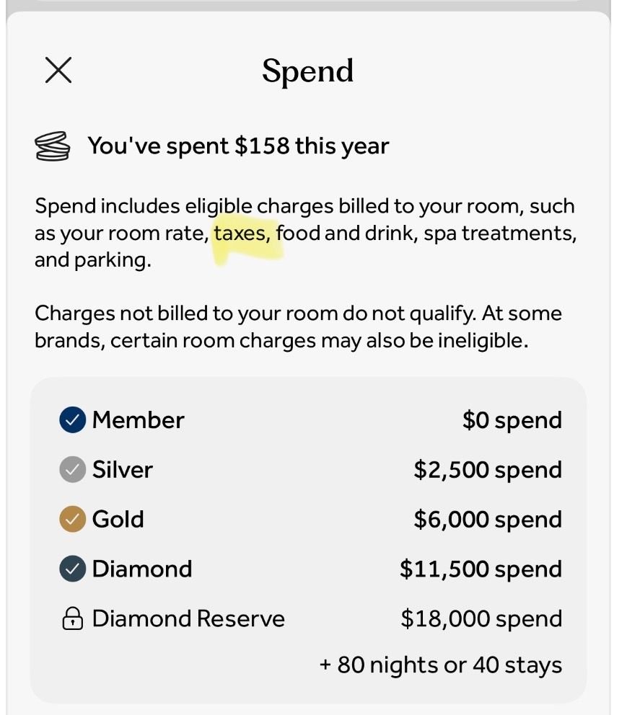627x715 pixels.
Task: Select the Gold tier label
Action: point(118,519)
